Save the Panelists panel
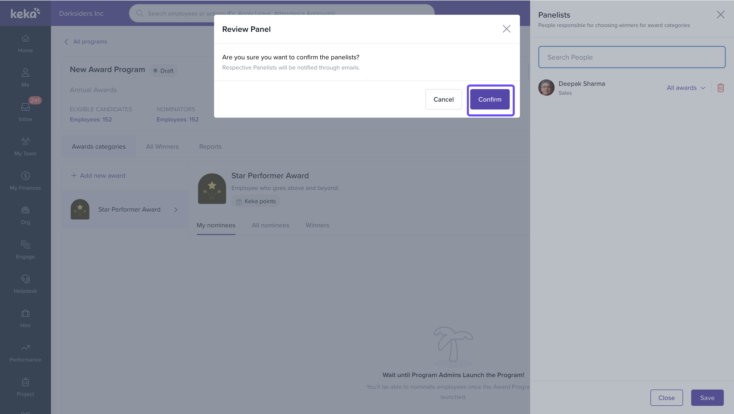 click(x=707, y=398)
